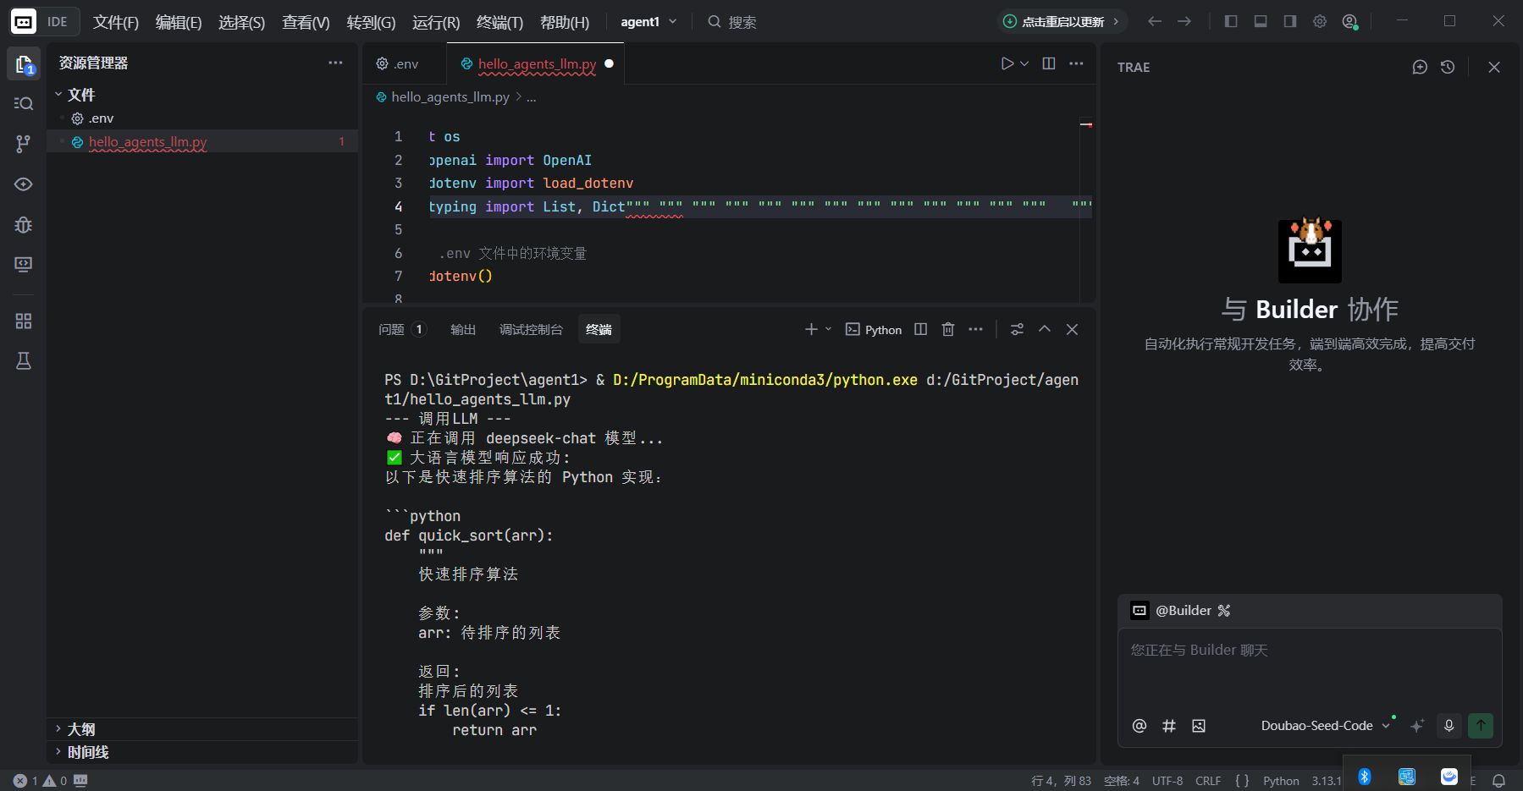The image size is (1523, 791).
Task: Open chat history in TRAE panel
Action: pos(1448,67)
